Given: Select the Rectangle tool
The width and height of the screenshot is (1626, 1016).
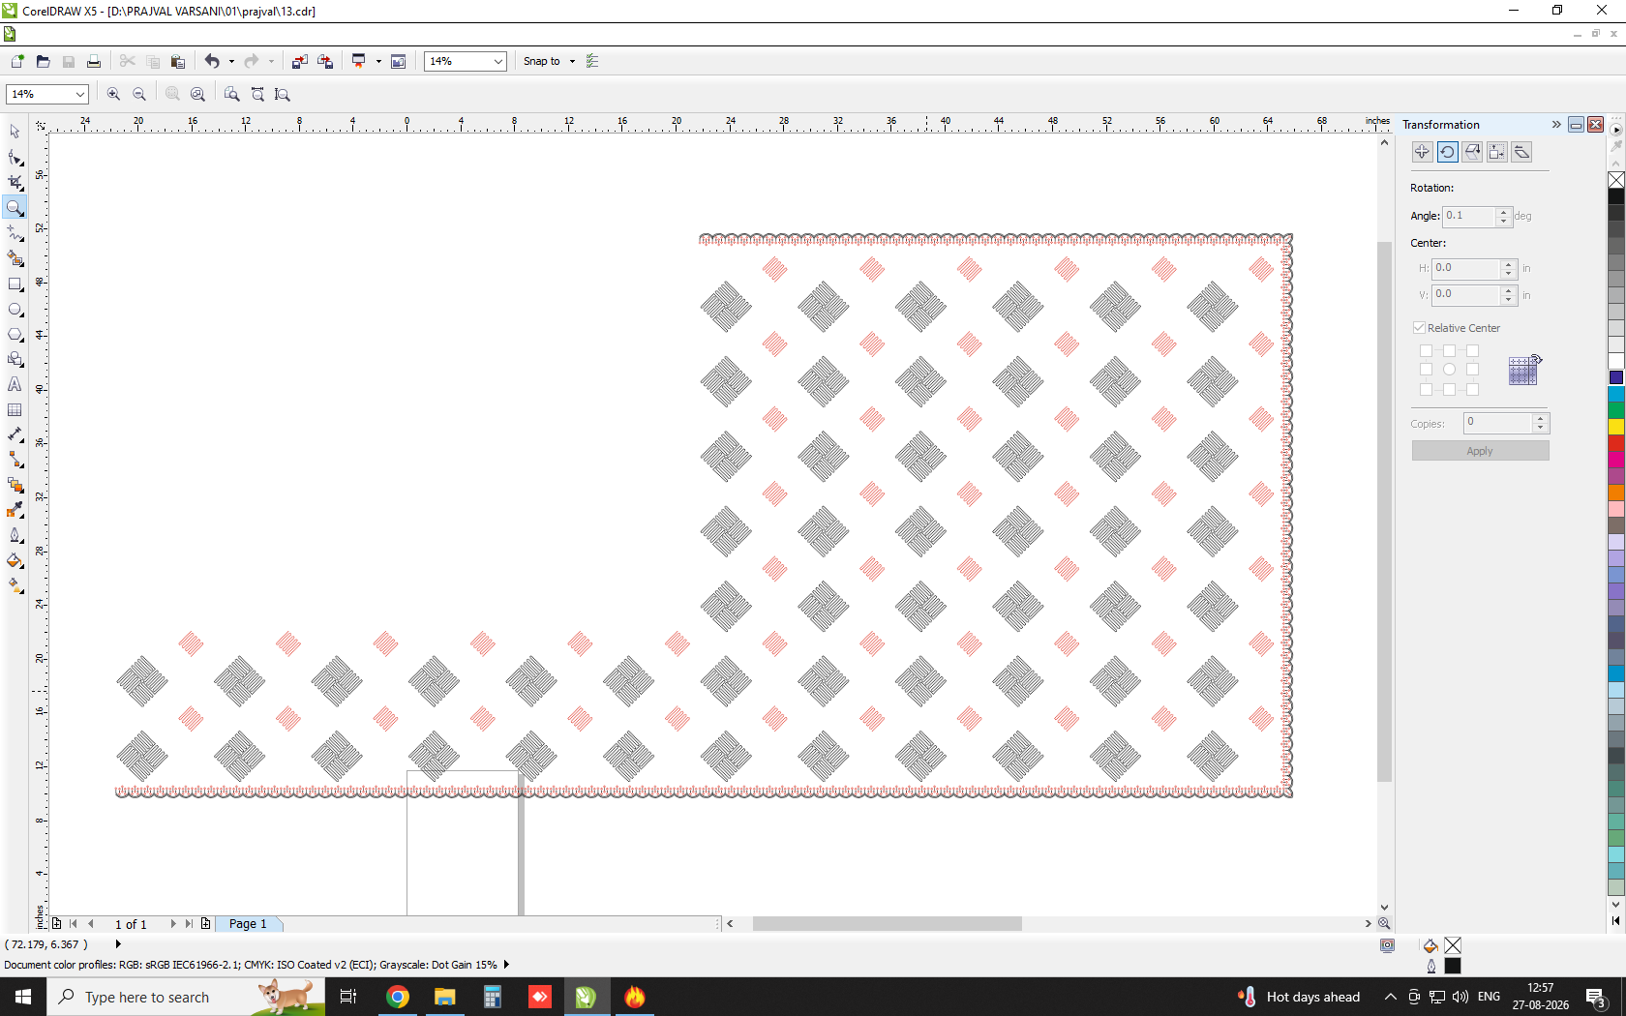Looking at the screenshot, I should tap(15, 284).
